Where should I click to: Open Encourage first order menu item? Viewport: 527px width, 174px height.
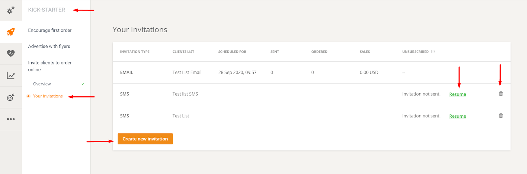click(50, 30)
